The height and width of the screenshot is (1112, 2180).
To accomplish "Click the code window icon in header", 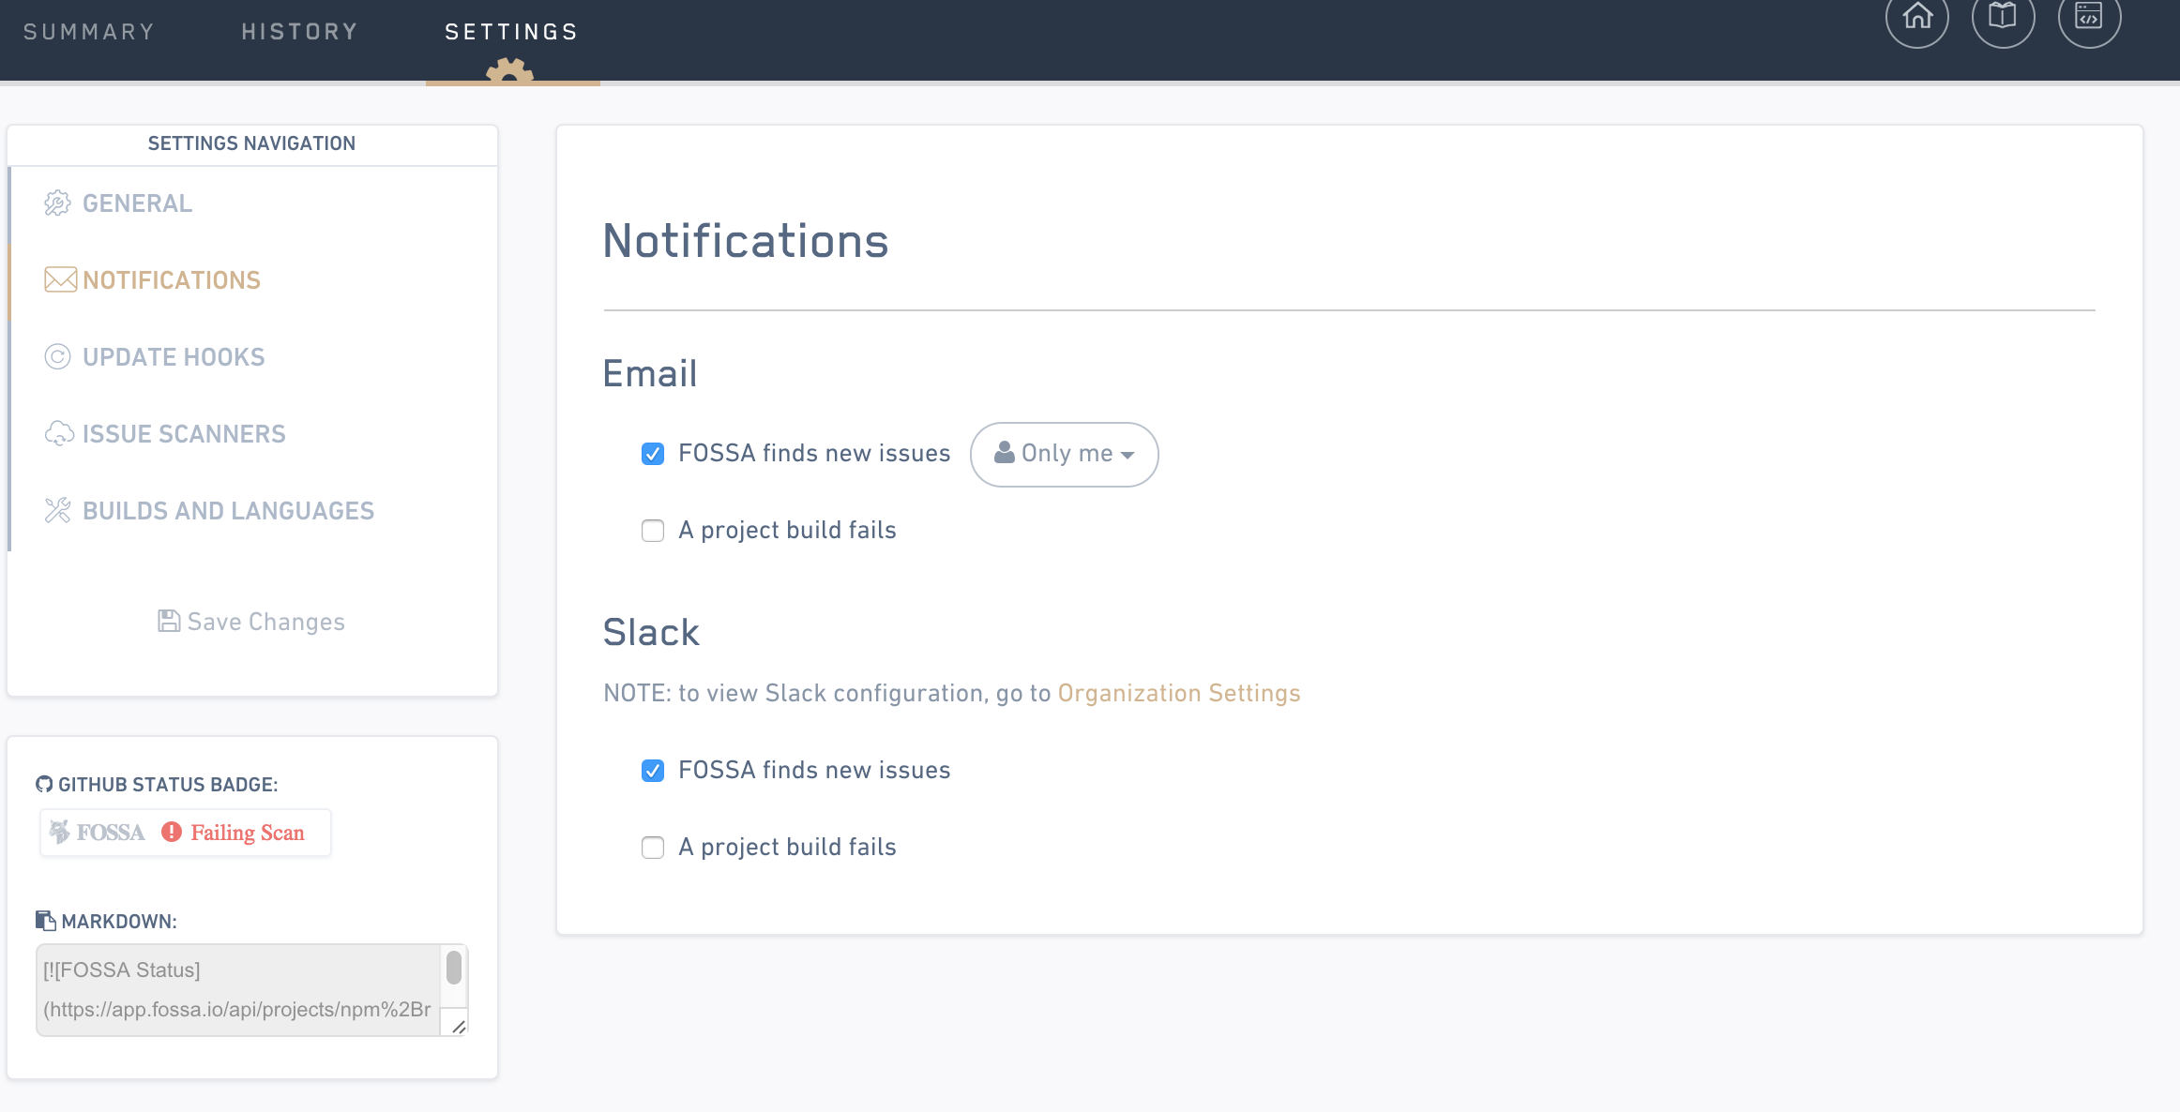I will coord(2089,17).
